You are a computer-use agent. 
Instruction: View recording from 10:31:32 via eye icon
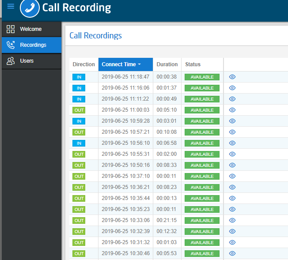[x=232, y=242]
